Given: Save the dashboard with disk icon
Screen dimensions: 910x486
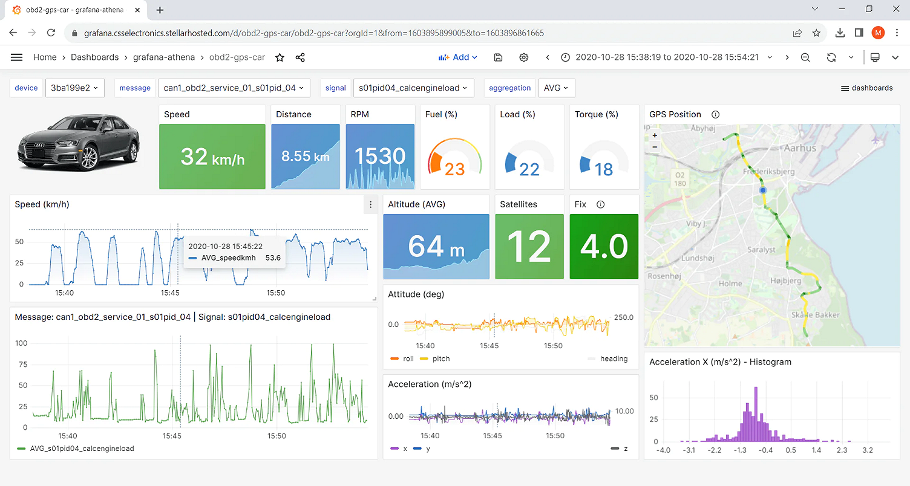Looking at the screenshot, I should pyautogui.click(x=498, y=57).
